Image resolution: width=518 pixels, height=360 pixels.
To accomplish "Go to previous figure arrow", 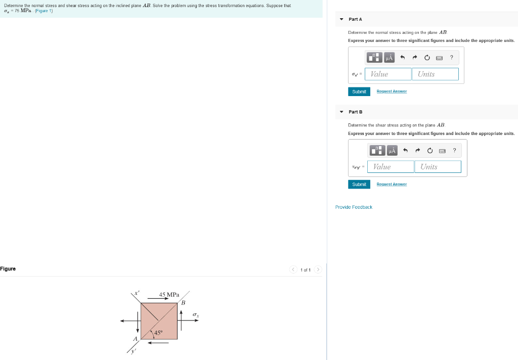I will pos(293,269).
